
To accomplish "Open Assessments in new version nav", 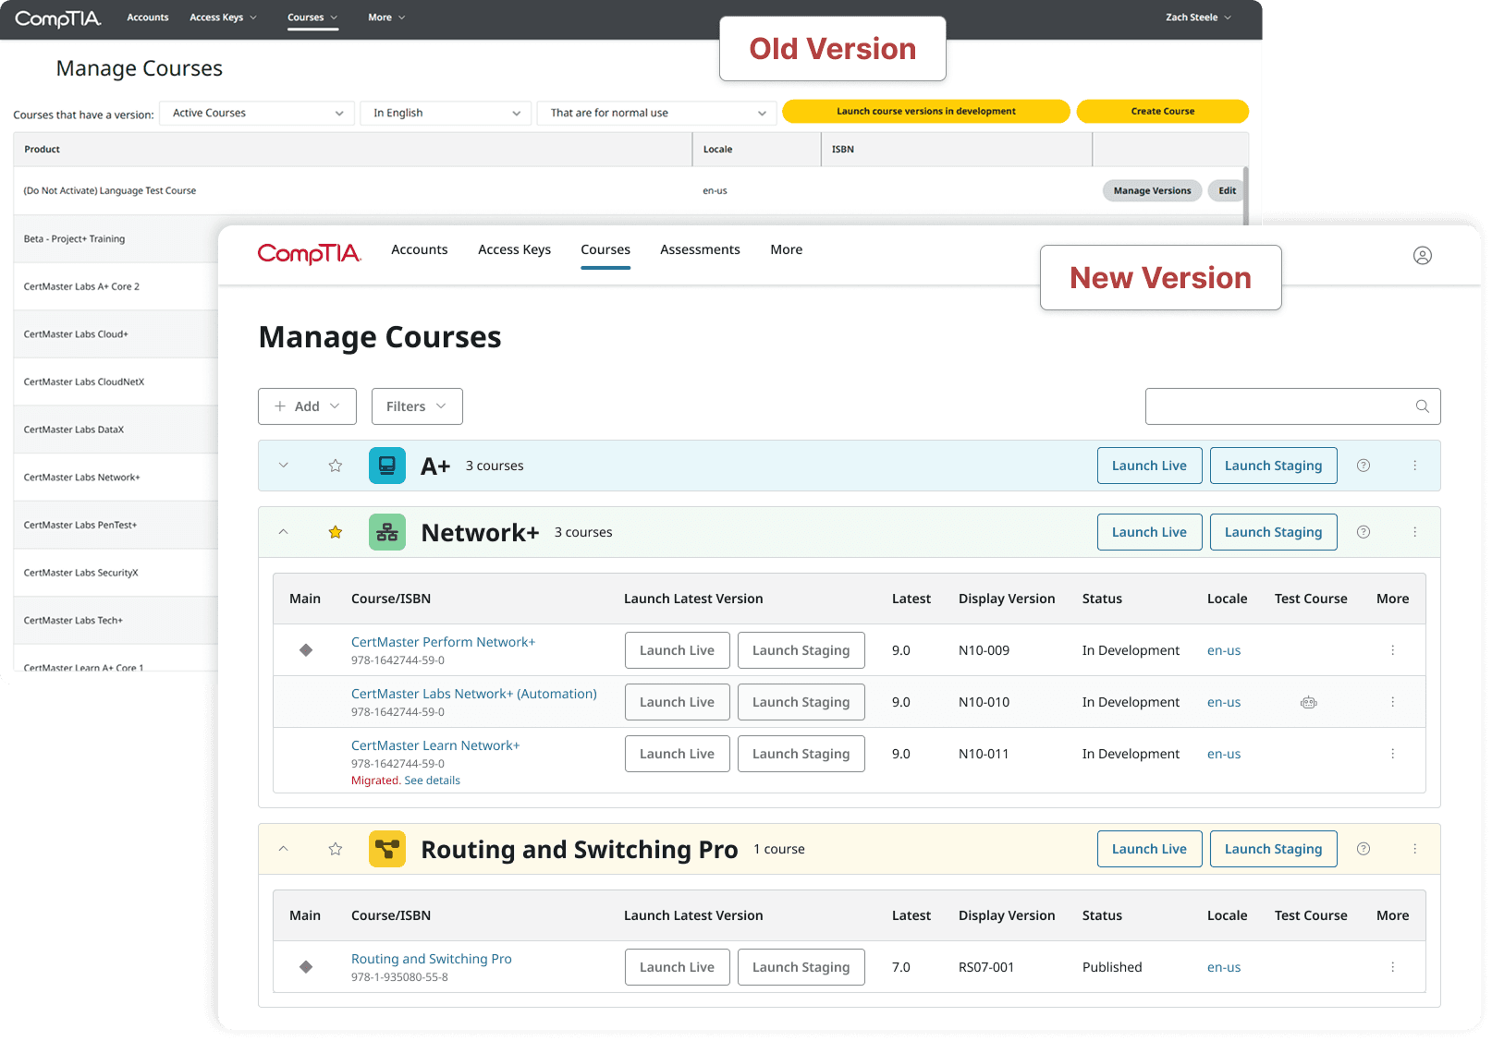I will click(x=700, y=249).
